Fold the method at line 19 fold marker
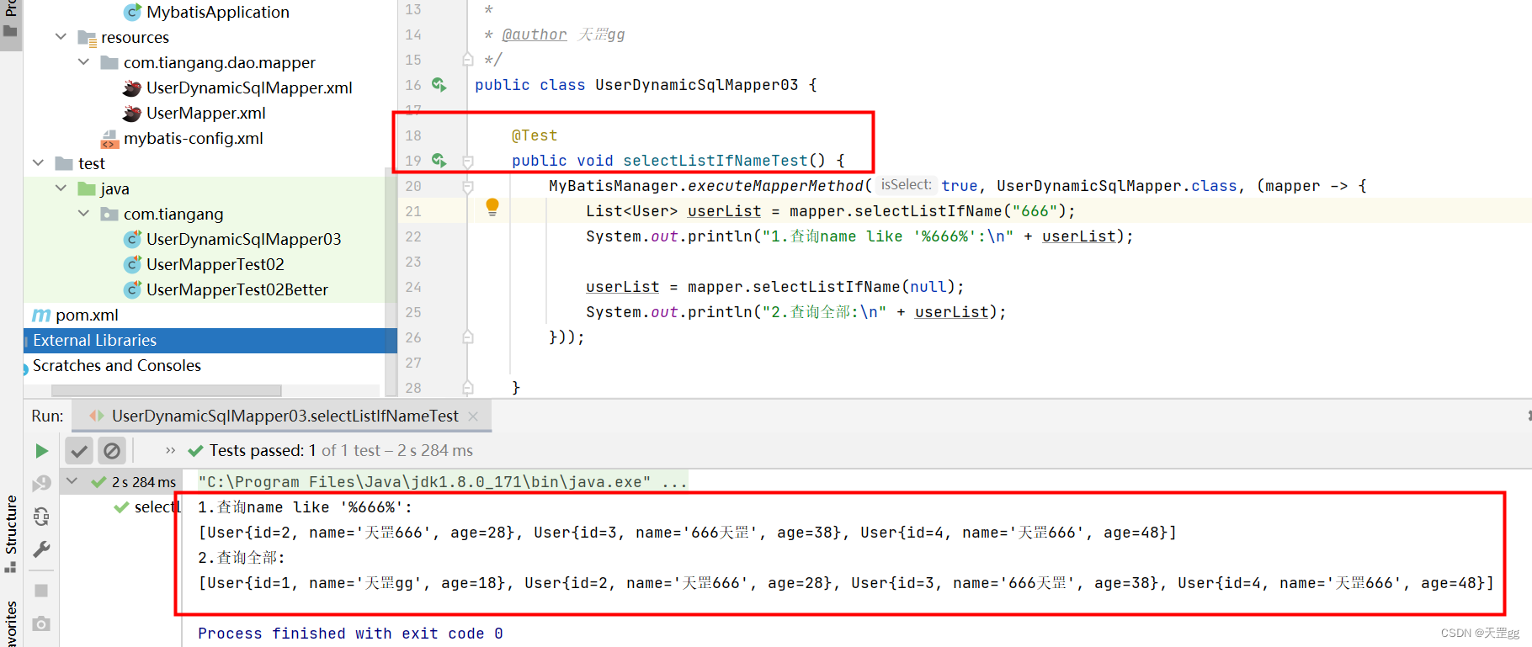Screen dimensions: 1532x647 coord(468,161)
